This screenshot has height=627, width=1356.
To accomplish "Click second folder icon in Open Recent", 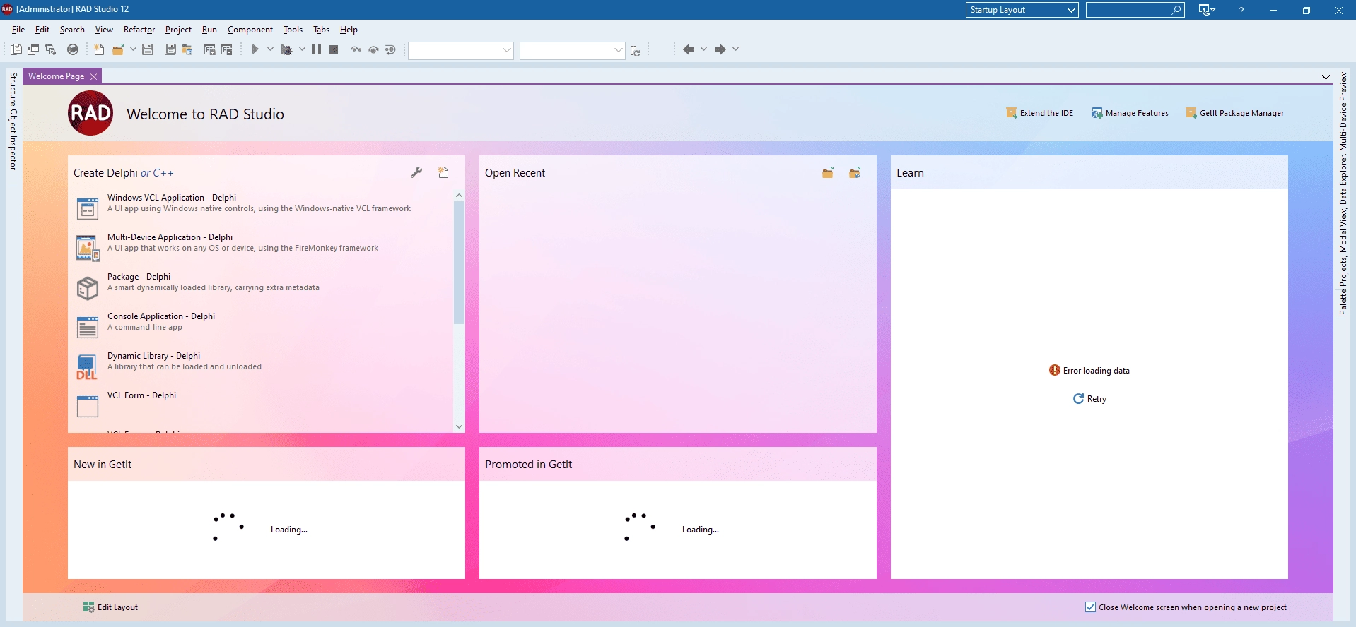I will click(x=855, y=172).
